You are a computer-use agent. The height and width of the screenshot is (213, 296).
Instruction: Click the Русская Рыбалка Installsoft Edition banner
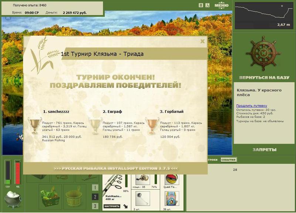pos(115,168)
